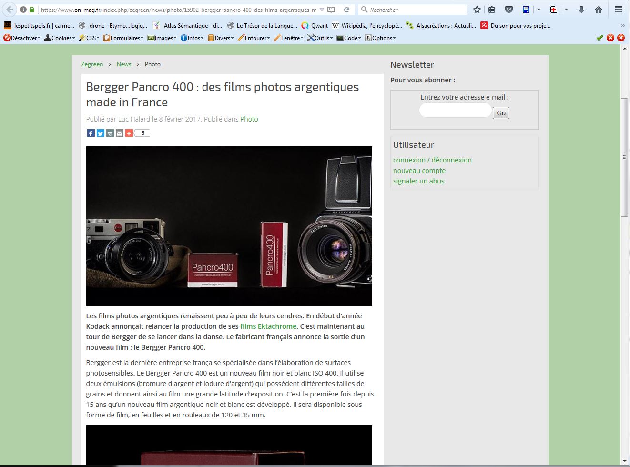Click the Pancro 400 cameras article image
This screenshot has width=630, height=467.
click(x=229, y=226)
